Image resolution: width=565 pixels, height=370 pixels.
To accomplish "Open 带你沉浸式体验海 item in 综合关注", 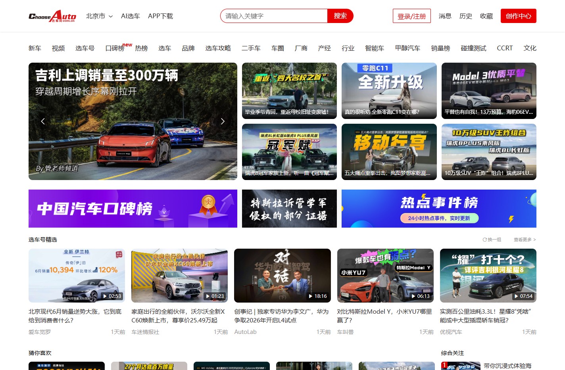I will pyautogui.click(x=507, y=366).
